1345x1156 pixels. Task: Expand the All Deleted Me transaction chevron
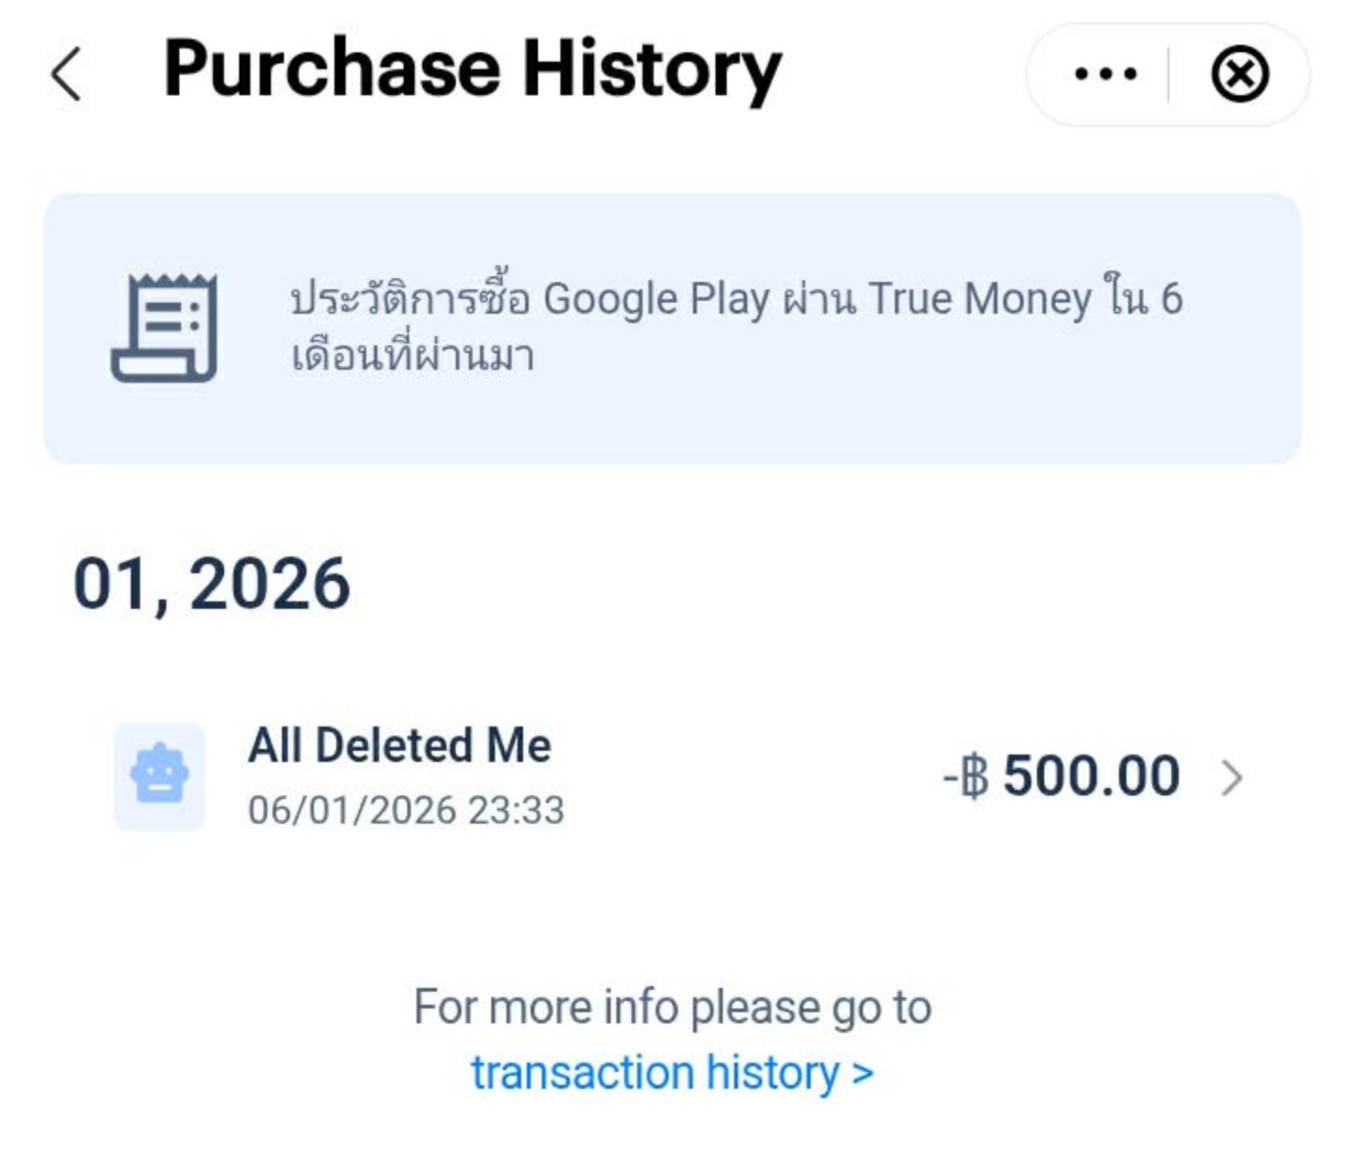[1233, 777]
